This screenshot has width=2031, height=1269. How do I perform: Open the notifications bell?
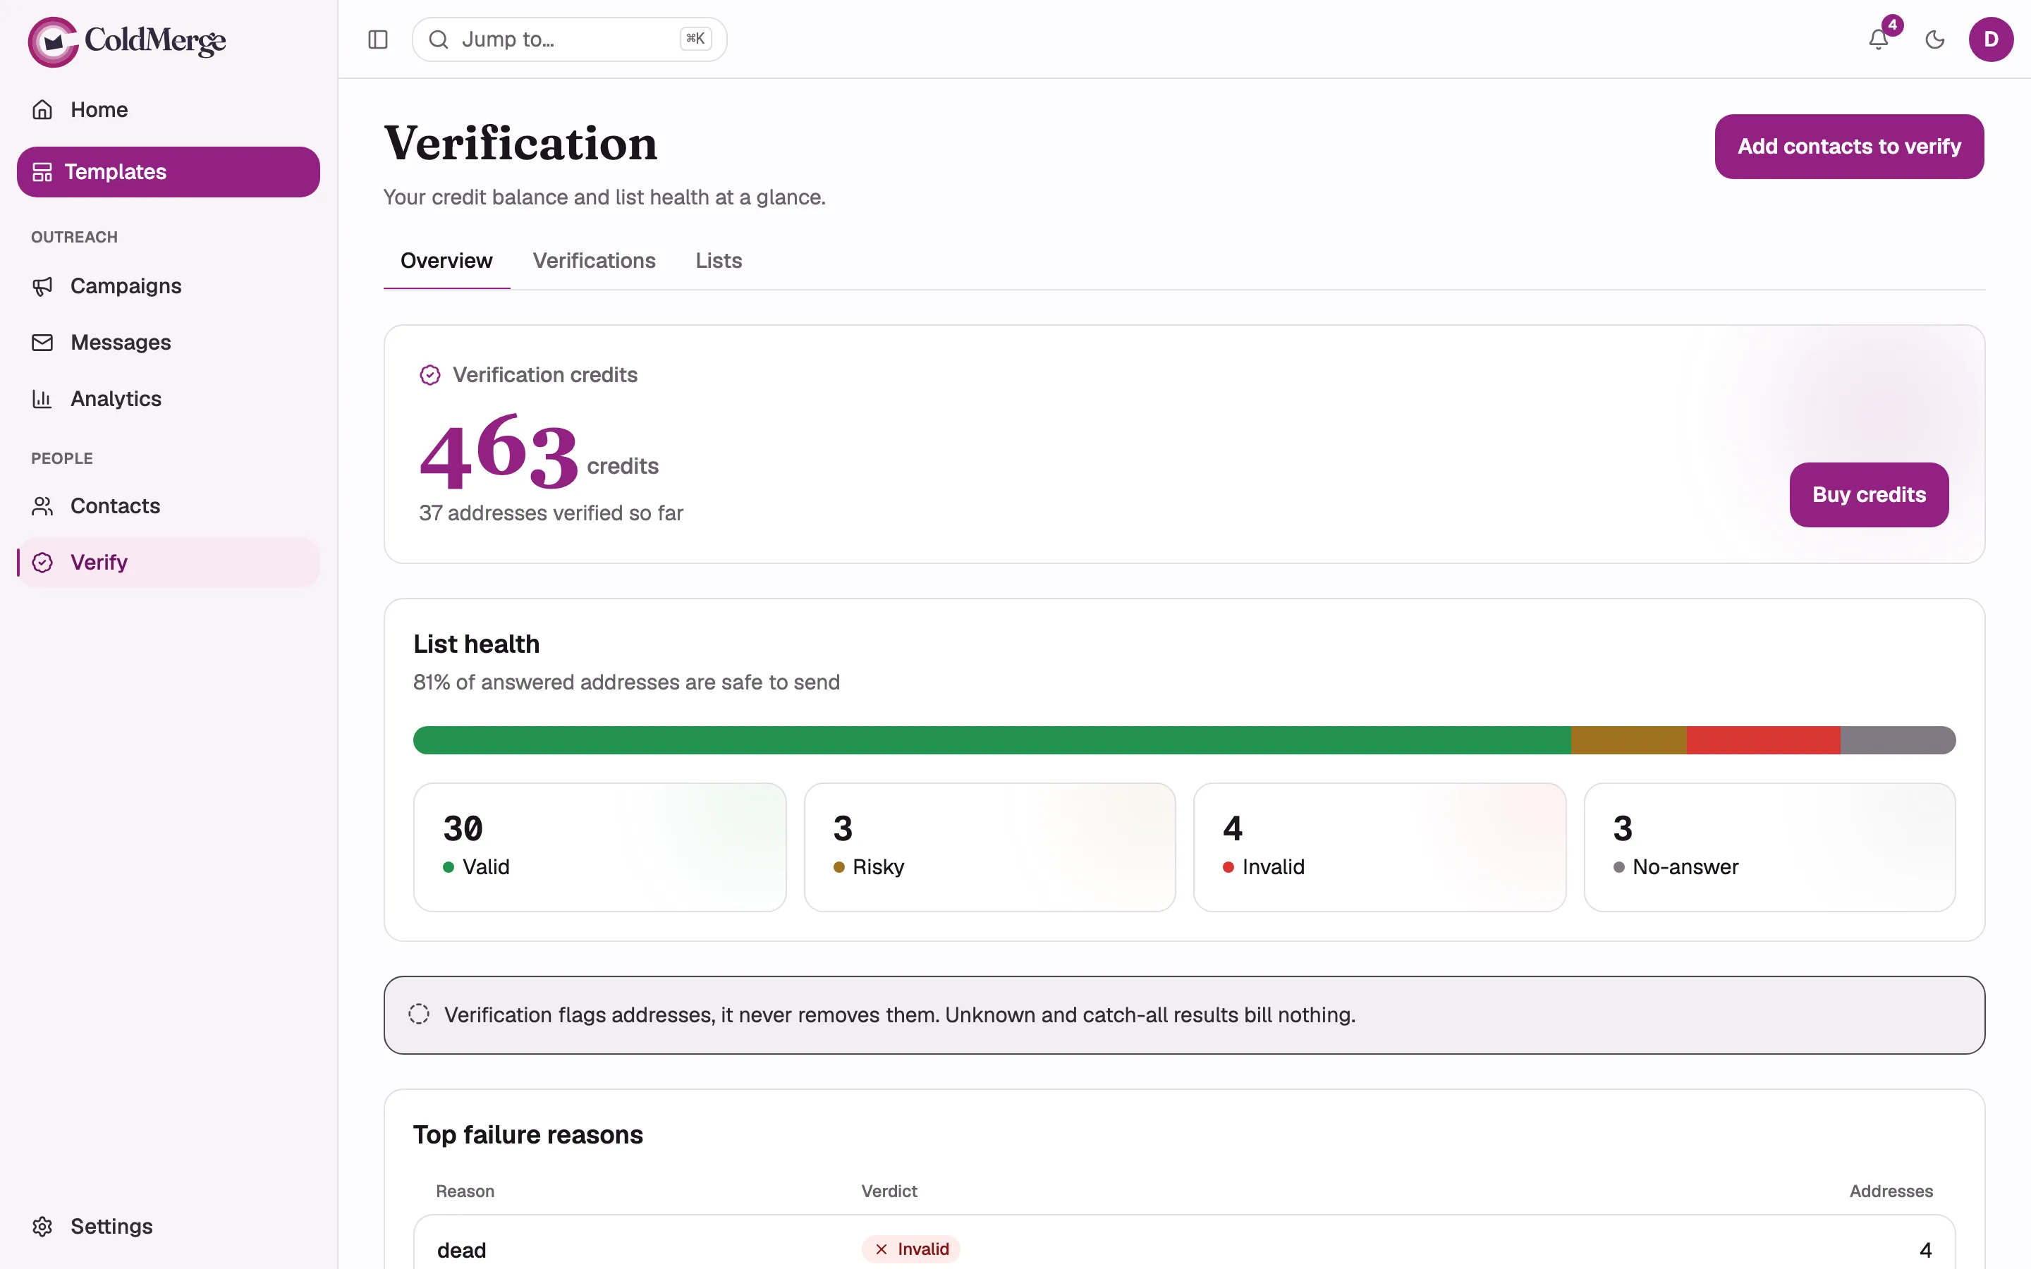(x=1878, y=39)
